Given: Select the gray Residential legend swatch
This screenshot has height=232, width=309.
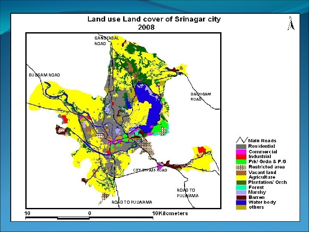Looking at the screenshot, I should click(x=241, y=147).
